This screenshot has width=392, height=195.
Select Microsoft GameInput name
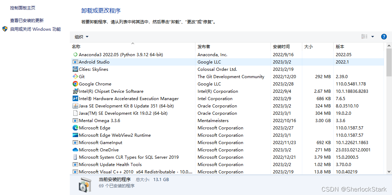point(101,143)
